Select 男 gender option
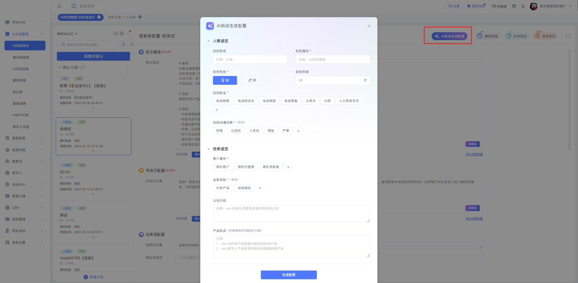 click(252, 80)
